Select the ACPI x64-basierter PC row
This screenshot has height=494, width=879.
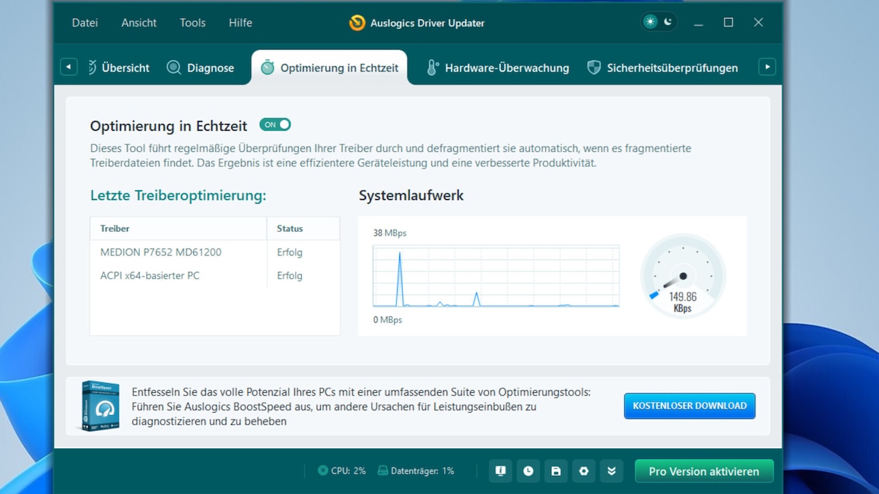tap(214, 276)
